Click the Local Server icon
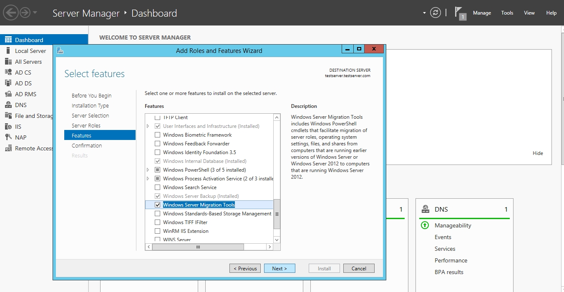 [8, 51]
